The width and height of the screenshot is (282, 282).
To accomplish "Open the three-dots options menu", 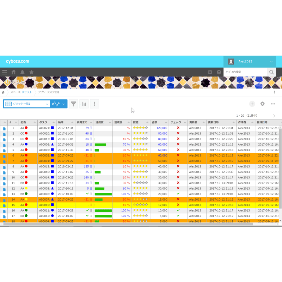I will tap(273, 104).
